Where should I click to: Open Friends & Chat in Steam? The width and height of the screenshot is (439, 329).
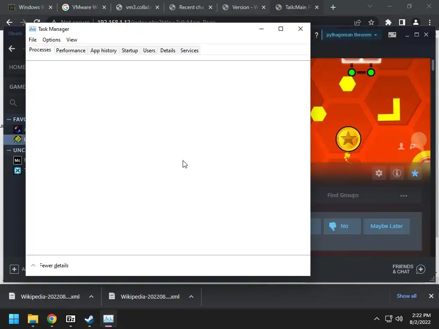(x=409, y=269)
